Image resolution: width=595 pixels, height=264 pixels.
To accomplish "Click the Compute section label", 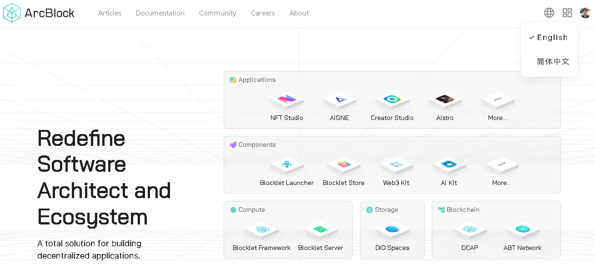I will 251,210.
